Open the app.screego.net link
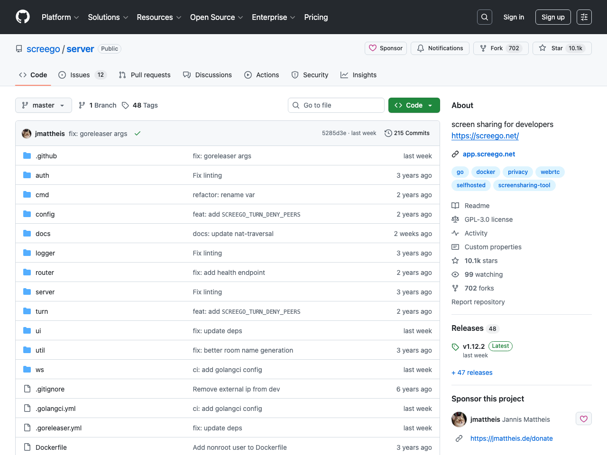Viewport: 607px width, 455px height. 488,154
